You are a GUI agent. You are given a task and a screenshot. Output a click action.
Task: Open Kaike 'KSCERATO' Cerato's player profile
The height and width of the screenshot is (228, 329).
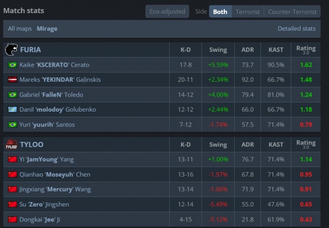[x=54, y=65]
